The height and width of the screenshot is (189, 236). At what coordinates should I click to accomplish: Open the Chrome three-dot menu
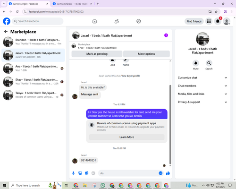click(232, 12)
